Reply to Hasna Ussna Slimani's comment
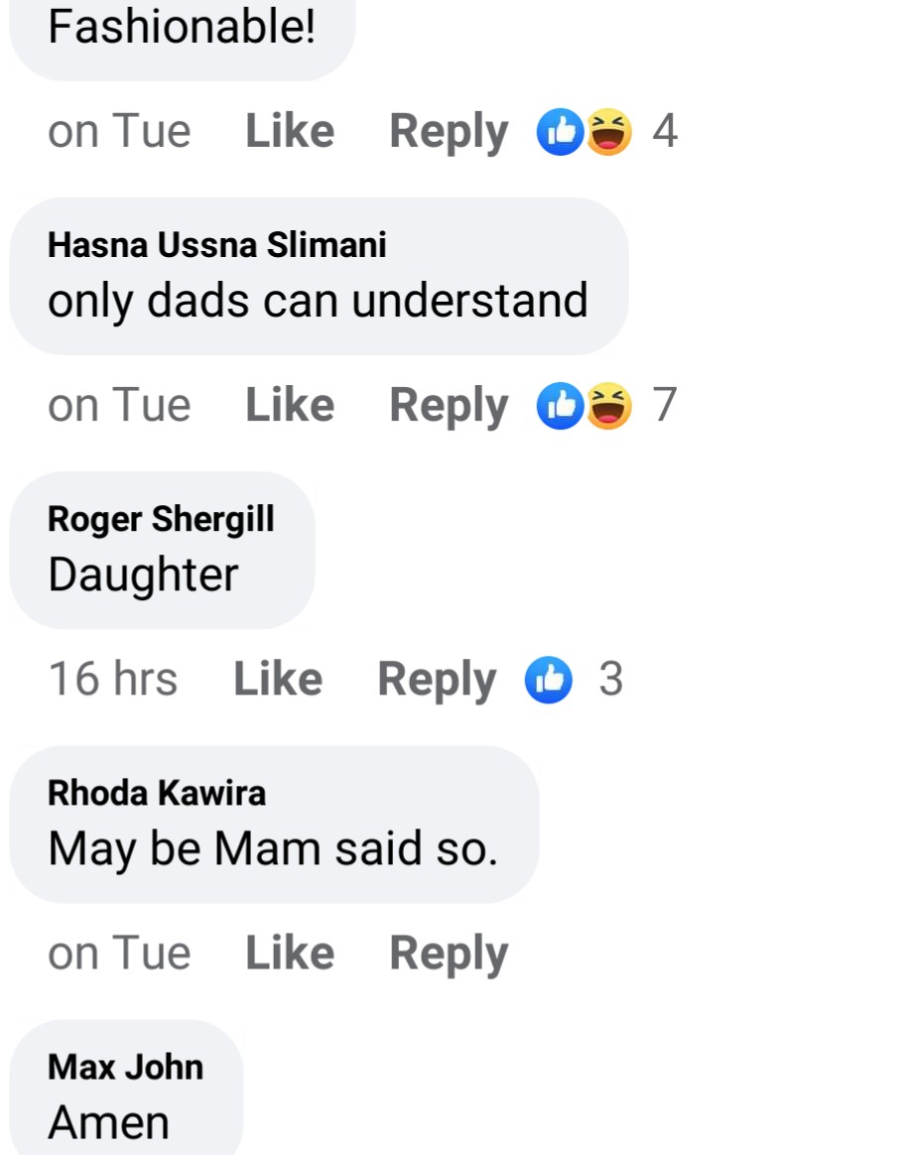This screenshot has width=915, height=1155. tap(449, 406)
